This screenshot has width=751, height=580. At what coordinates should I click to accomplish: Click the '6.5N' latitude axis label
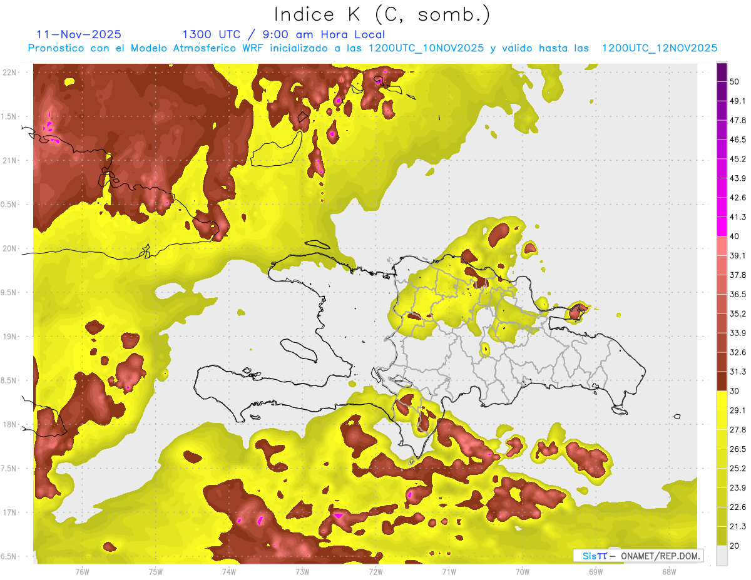coord(9,556)
